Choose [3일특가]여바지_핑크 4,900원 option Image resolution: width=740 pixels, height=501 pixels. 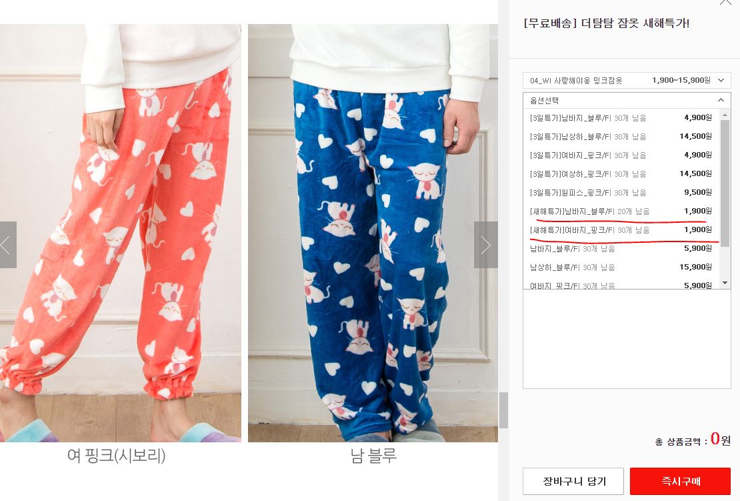point(621,155)
